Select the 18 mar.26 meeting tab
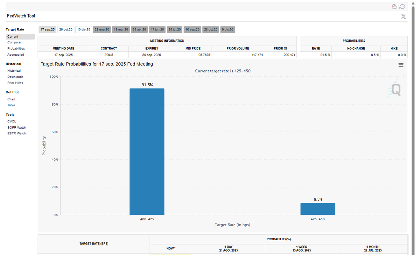Image resolution: width=420 pixels, height=255 pixels. click(x=121, y=30)
